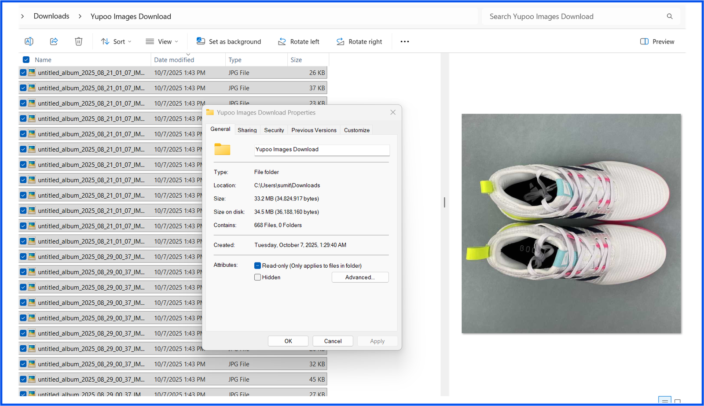Viewport: 704px width, 406px height.
Task: Rotate the image right
Action: point(359,41)
